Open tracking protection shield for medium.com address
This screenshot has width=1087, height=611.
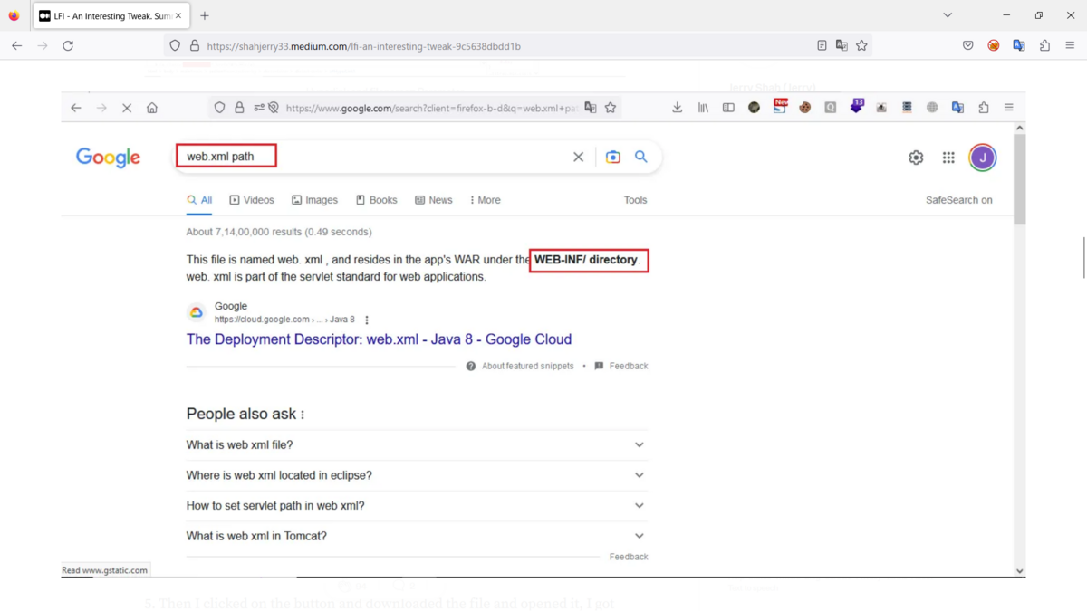pos(175,45)
